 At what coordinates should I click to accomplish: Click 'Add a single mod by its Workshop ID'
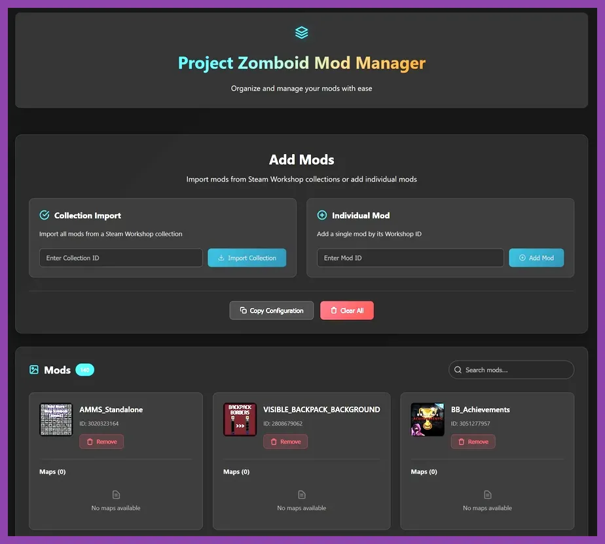point(369,234)
